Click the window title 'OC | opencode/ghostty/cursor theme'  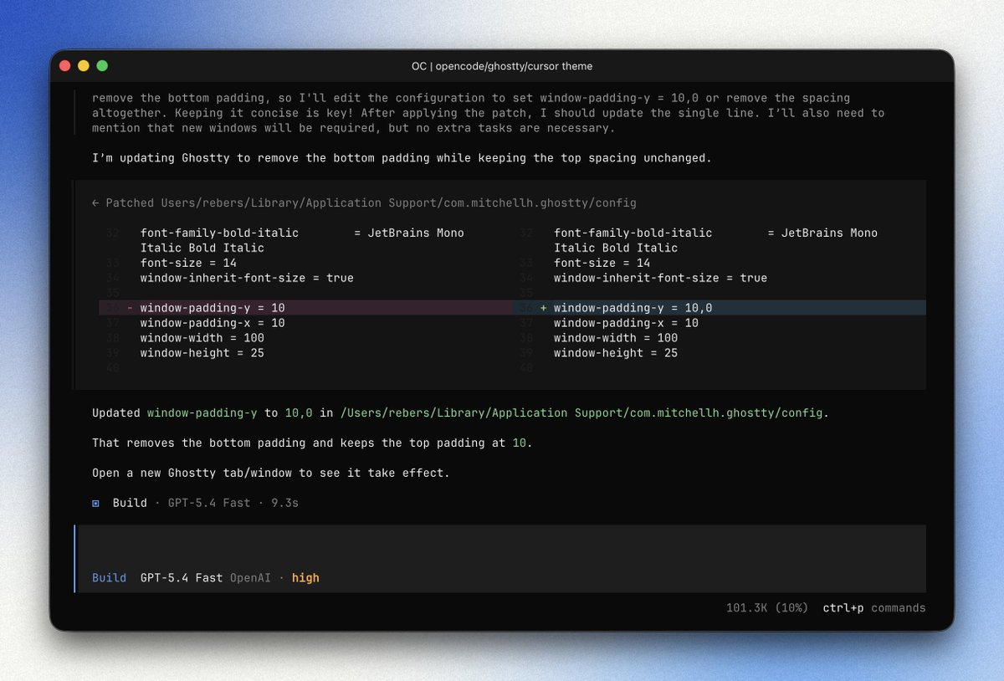[x=502, y=66]
